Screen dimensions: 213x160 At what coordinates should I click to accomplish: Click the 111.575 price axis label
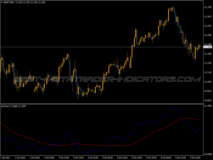click(208, 26)
